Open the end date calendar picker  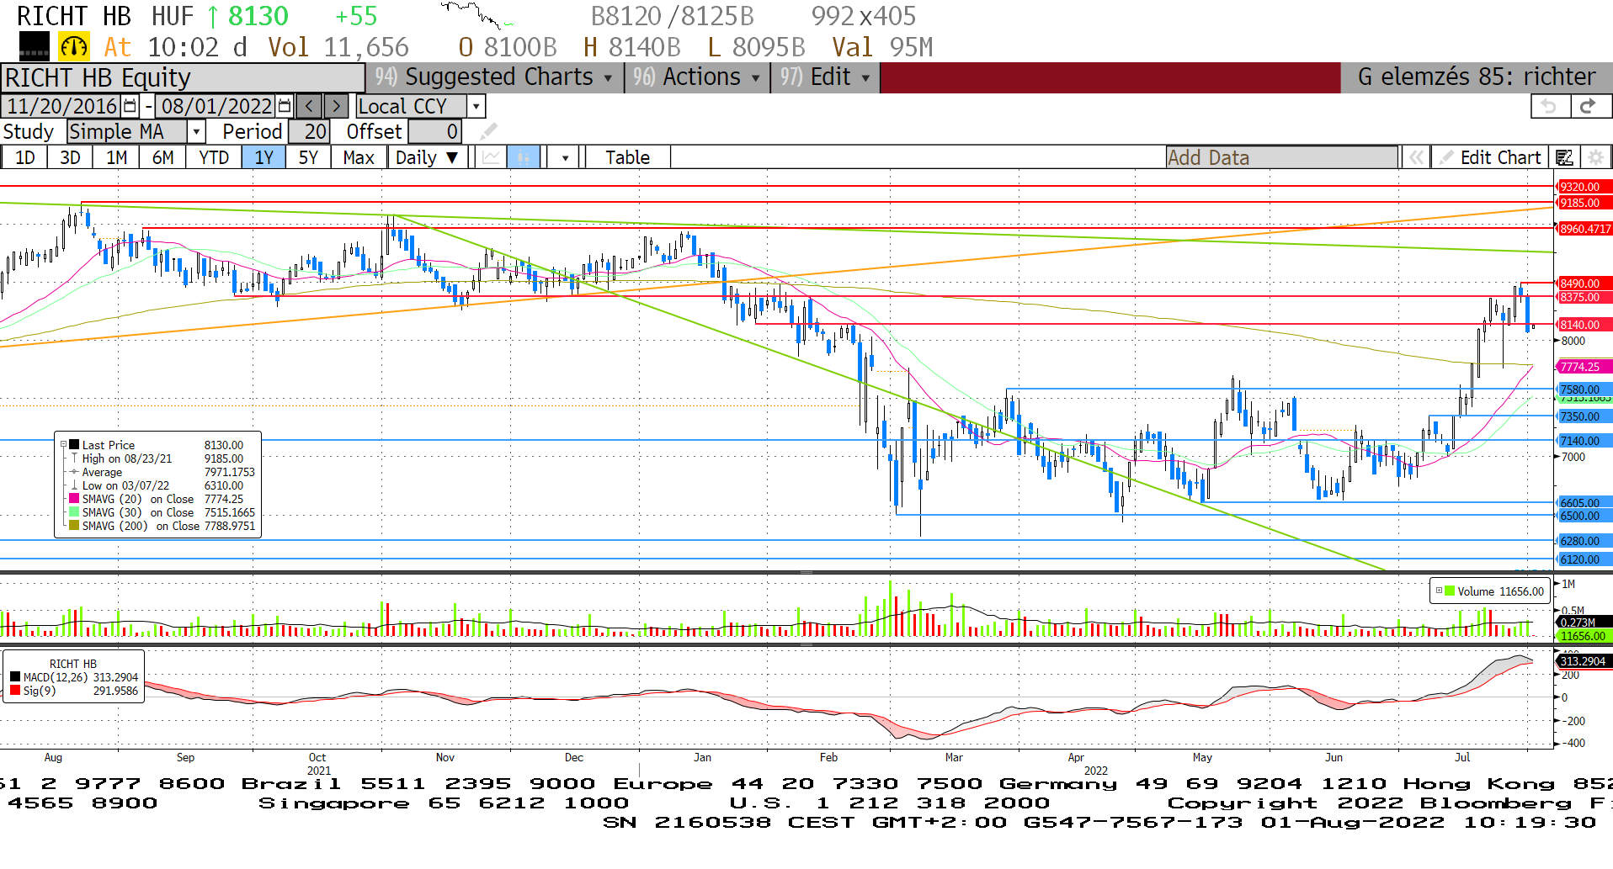pyautogui.click(x=285, y=106)
